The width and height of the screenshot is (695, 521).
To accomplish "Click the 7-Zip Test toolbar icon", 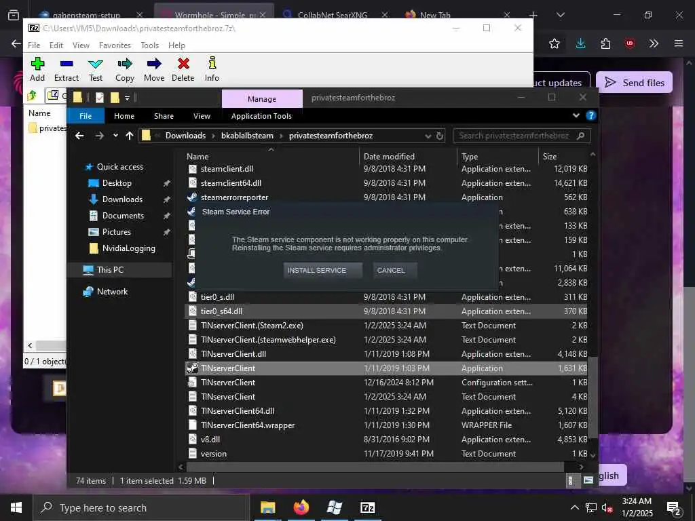I will pyautogui.click(x=95, y=69).
